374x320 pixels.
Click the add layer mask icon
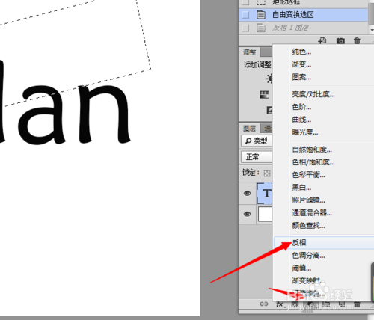pos(295,304)
